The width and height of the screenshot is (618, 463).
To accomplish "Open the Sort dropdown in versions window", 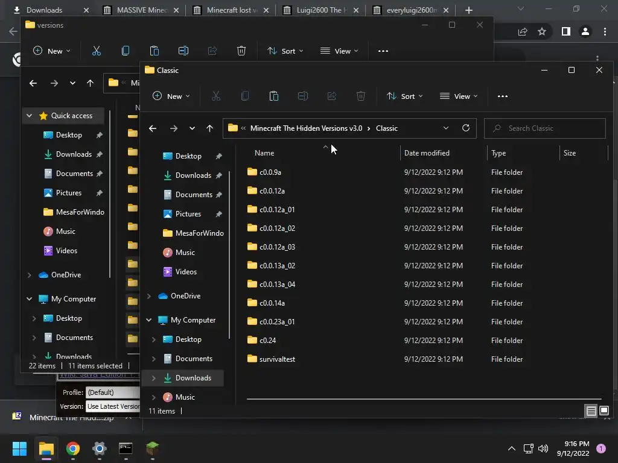I will point(285,51).
